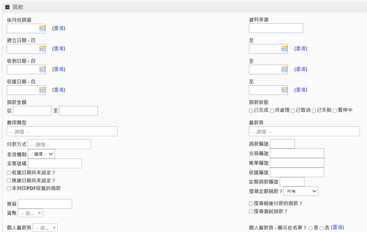The height and width of the screenshot is (232, 367).
Task: Open calendar icon for 收據日期 - 自
Action: click(42, 90)
